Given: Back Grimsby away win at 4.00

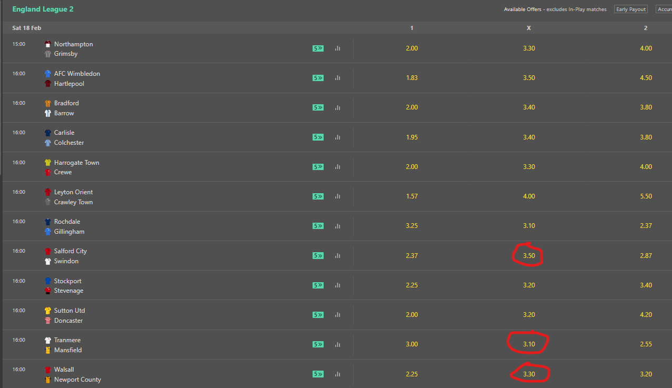Looking at the screenshot, I should (646, 48).
